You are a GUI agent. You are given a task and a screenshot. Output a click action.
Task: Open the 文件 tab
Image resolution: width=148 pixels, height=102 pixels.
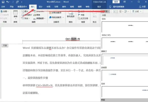point(3,7)
